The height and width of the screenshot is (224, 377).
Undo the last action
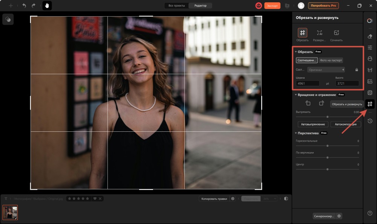click(24, 6)
